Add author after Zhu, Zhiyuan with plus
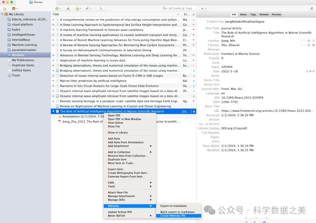Image resolution: width=316 pixels, height=223 pixels. (313, 45)
